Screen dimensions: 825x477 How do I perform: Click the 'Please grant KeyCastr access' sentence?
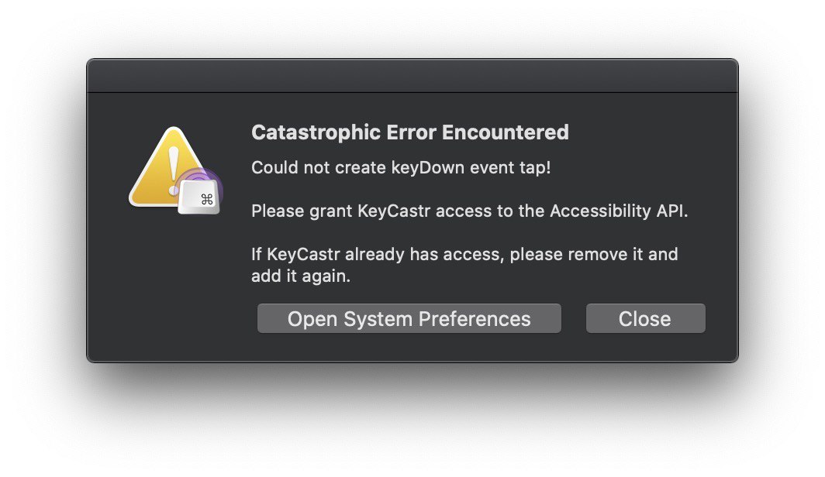469,211
